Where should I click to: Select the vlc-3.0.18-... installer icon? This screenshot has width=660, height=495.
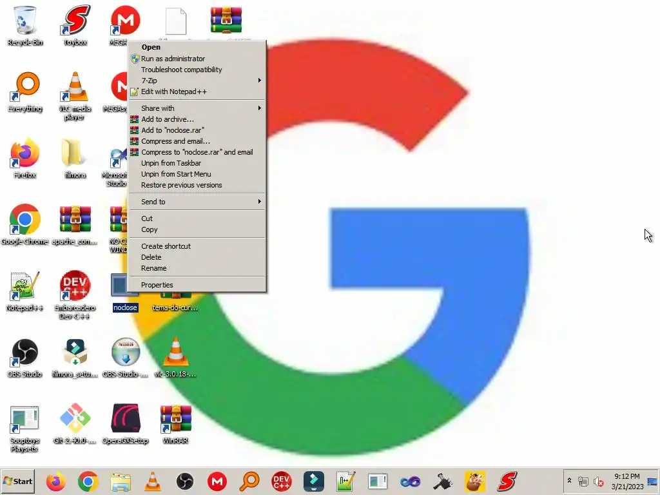pos(175,358)
